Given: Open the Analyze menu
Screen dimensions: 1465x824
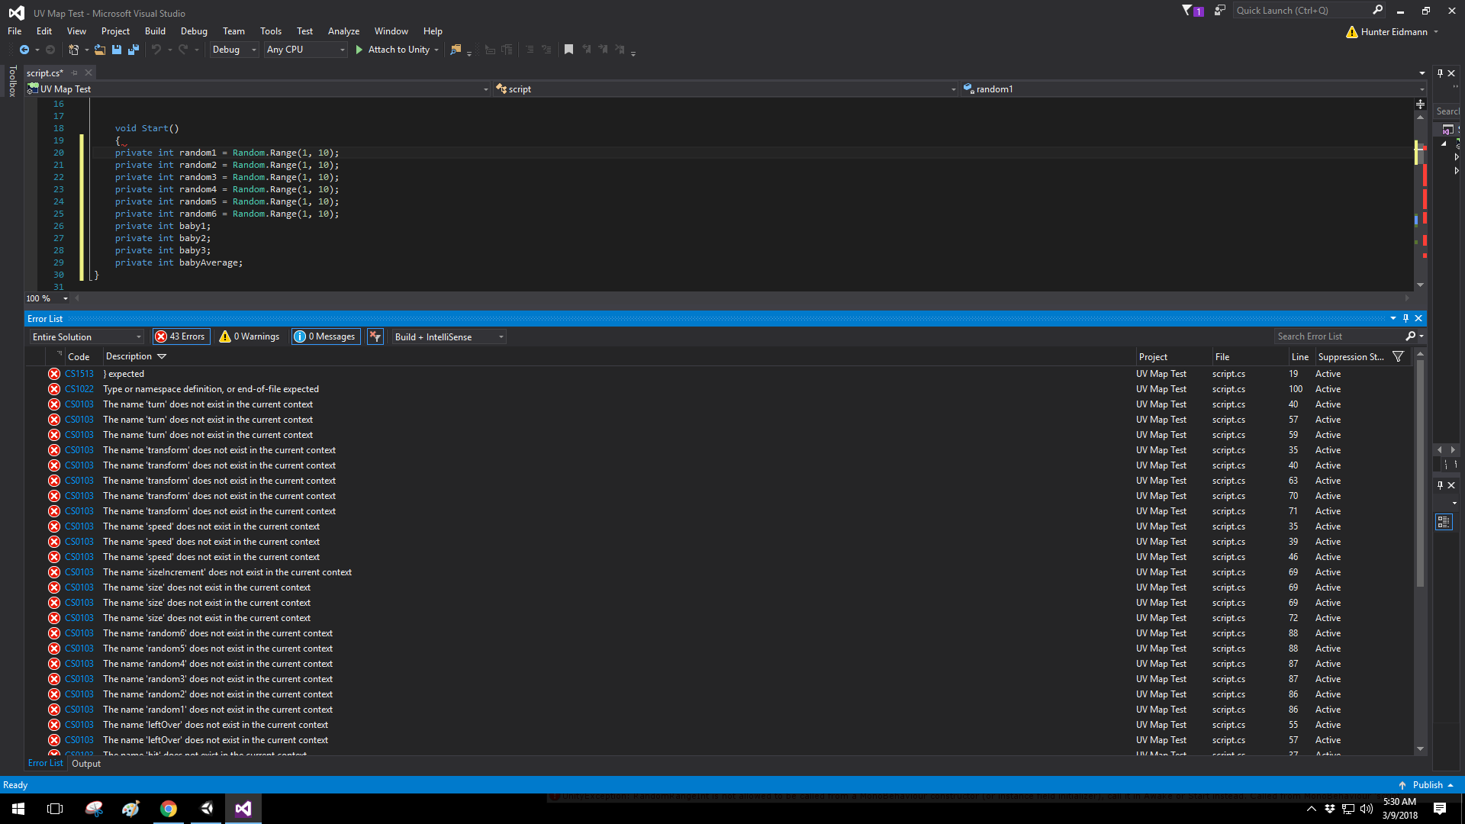Looking at the screenshot, I should (x=343, y=31).
